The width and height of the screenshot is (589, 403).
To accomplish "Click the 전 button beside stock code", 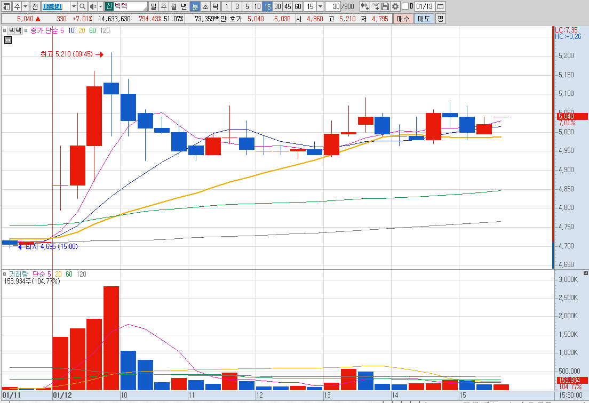I will (x=35, y=6).
